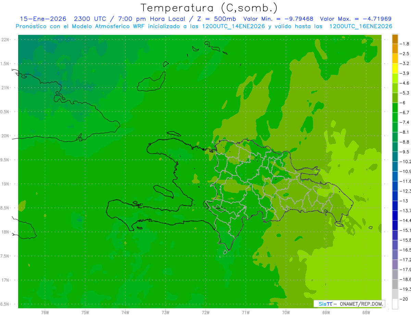Click the "76W" longitude label
The image size is (411, 317).
point(45,313)
